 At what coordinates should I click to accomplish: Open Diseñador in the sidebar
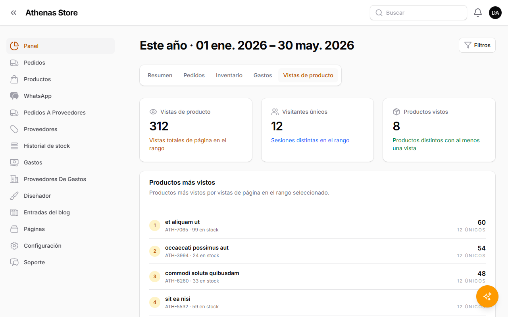(61, 196)
